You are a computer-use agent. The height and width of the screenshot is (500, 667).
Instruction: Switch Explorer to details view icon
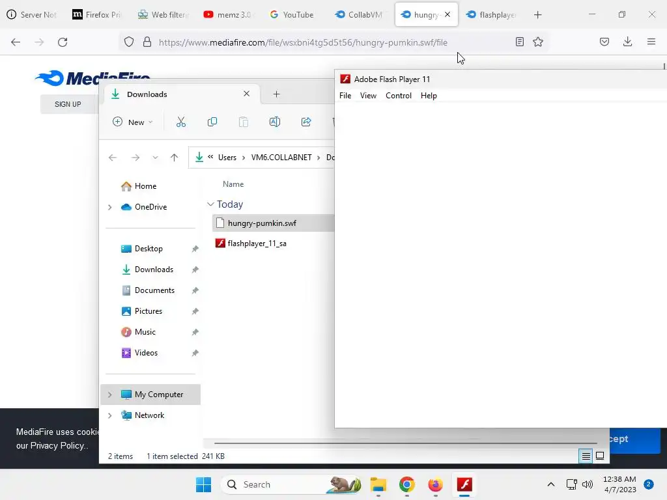(x=586, y=456)
